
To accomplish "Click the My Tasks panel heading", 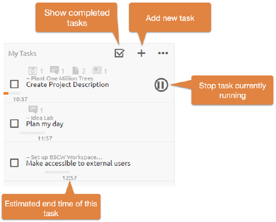I will (x=23, y=54).
